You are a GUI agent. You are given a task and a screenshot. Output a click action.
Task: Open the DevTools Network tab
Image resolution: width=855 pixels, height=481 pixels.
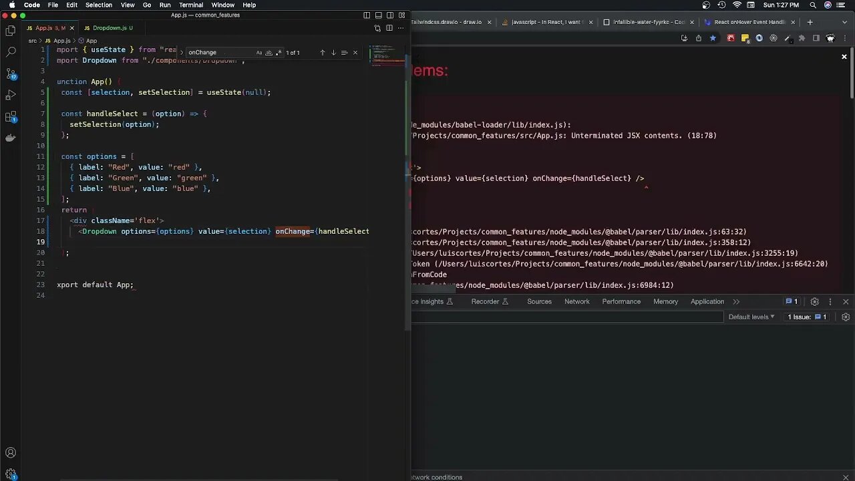[577, 301]
